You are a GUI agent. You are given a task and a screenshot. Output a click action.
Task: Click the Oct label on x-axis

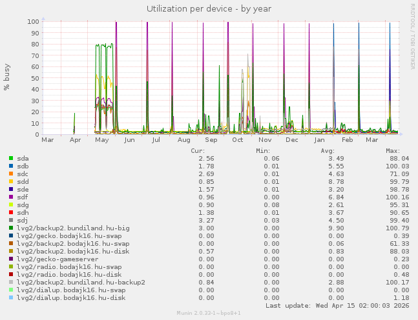click(237, 140)
